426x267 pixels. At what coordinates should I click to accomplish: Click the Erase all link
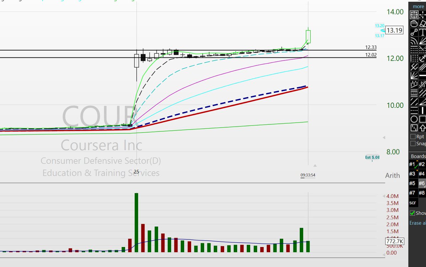pyautogui.click(x=417, y=223)
